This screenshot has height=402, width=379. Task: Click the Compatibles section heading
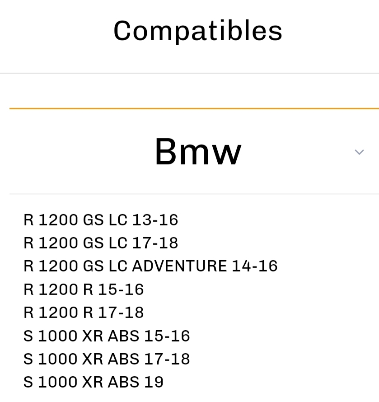[x=198, y=31]
